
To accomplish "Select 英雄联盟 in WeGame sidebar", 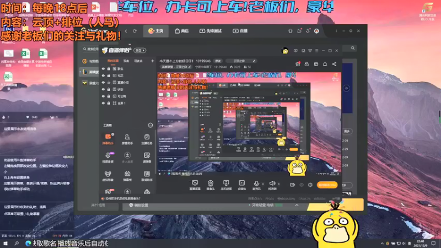I will click(x=90, y=72).
